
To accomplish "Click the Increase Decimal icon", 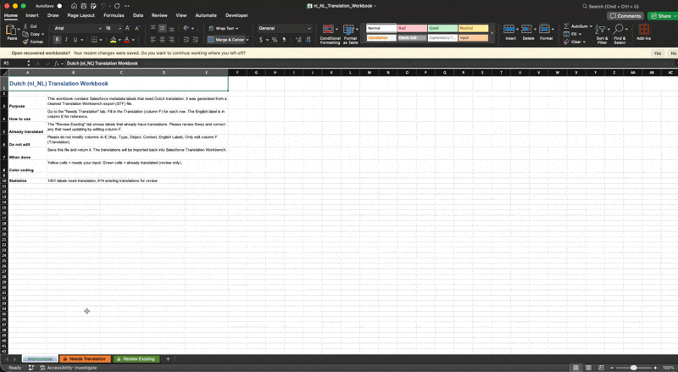I will pos(298,40).
